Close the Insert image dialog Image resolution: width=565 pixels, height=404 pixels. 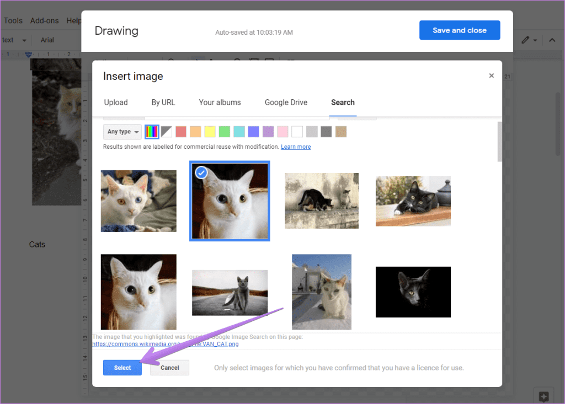(x=491, y=76)
